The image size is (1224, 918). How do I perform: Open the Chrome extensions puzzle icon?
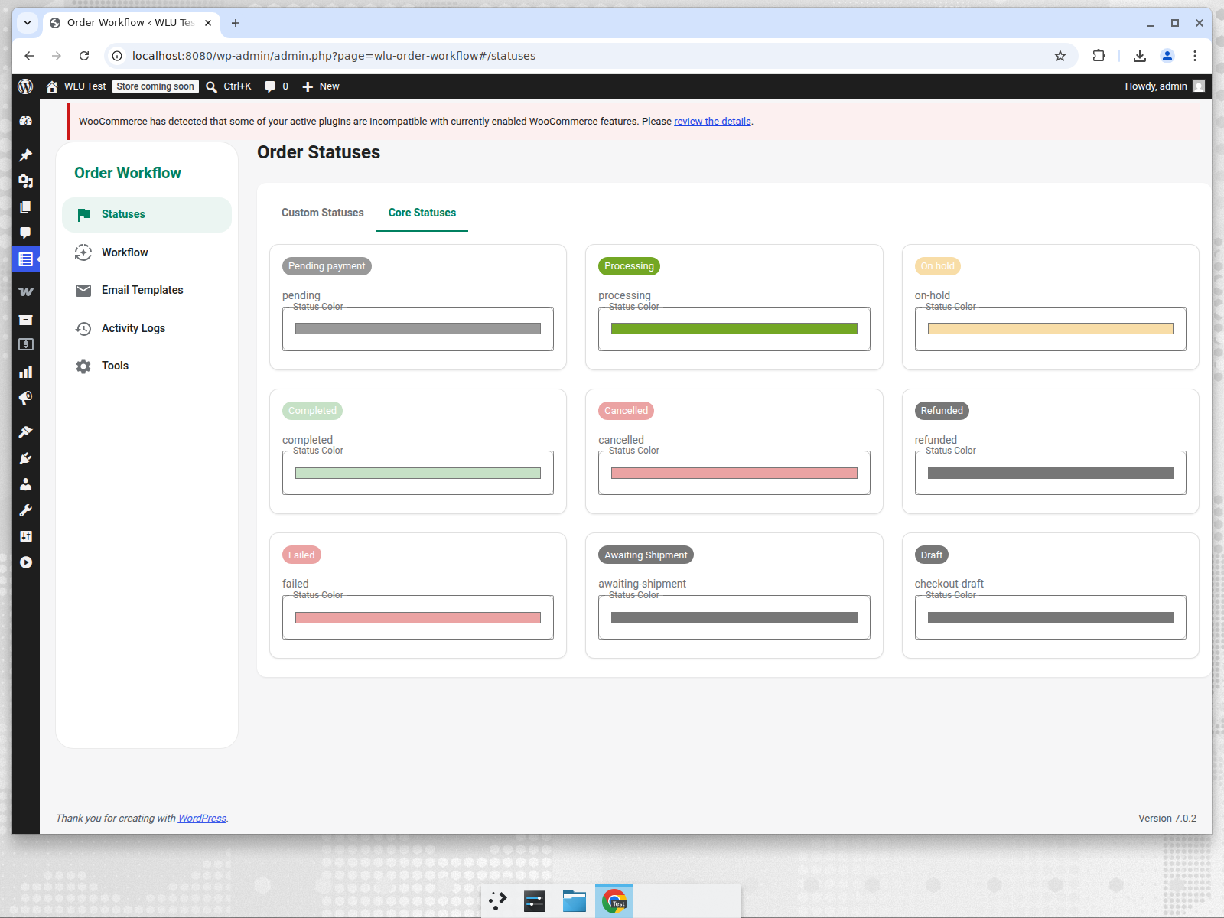tap(1099, 56)
